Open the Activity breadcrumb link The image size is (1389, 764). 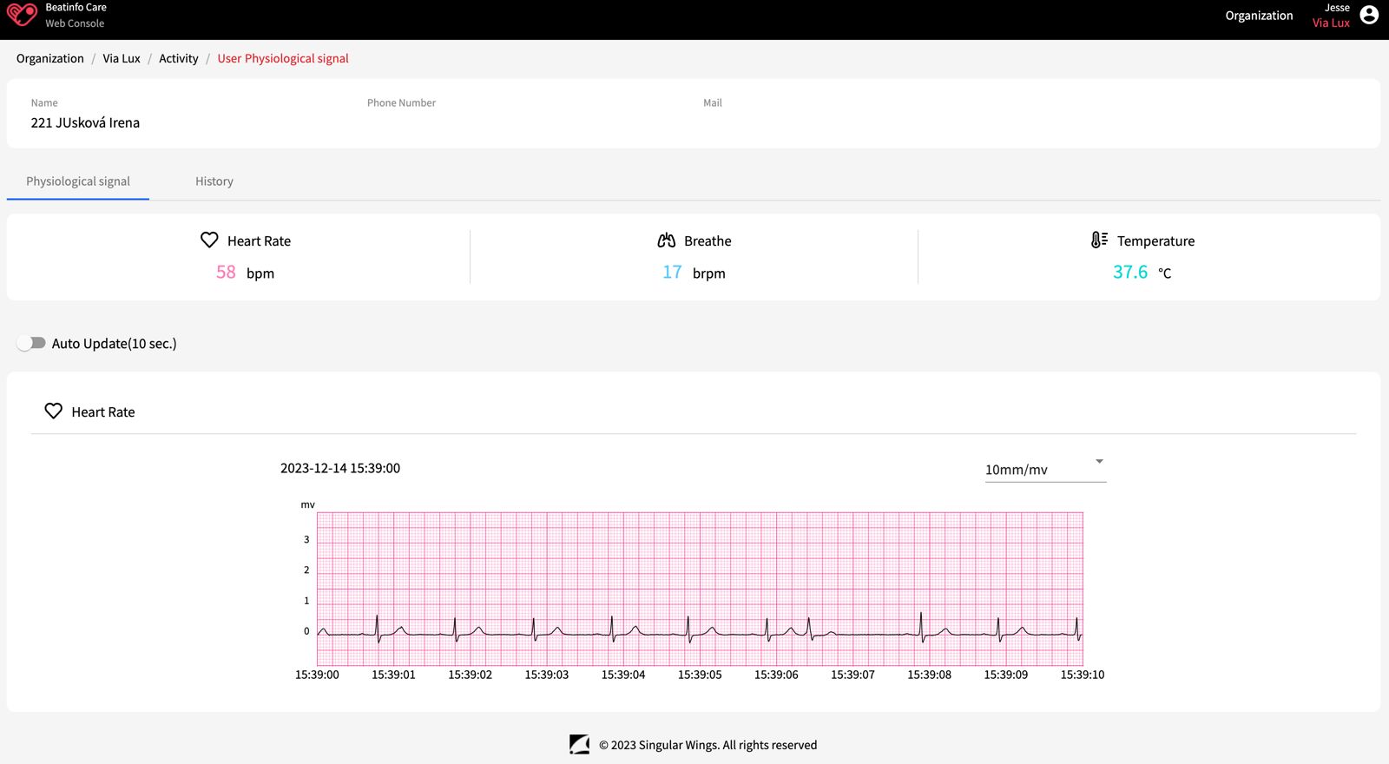(179, 58)
